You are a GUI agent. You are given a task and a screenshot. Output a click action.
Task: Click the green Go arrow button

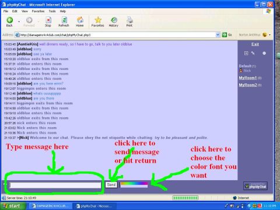click(225, 35)
